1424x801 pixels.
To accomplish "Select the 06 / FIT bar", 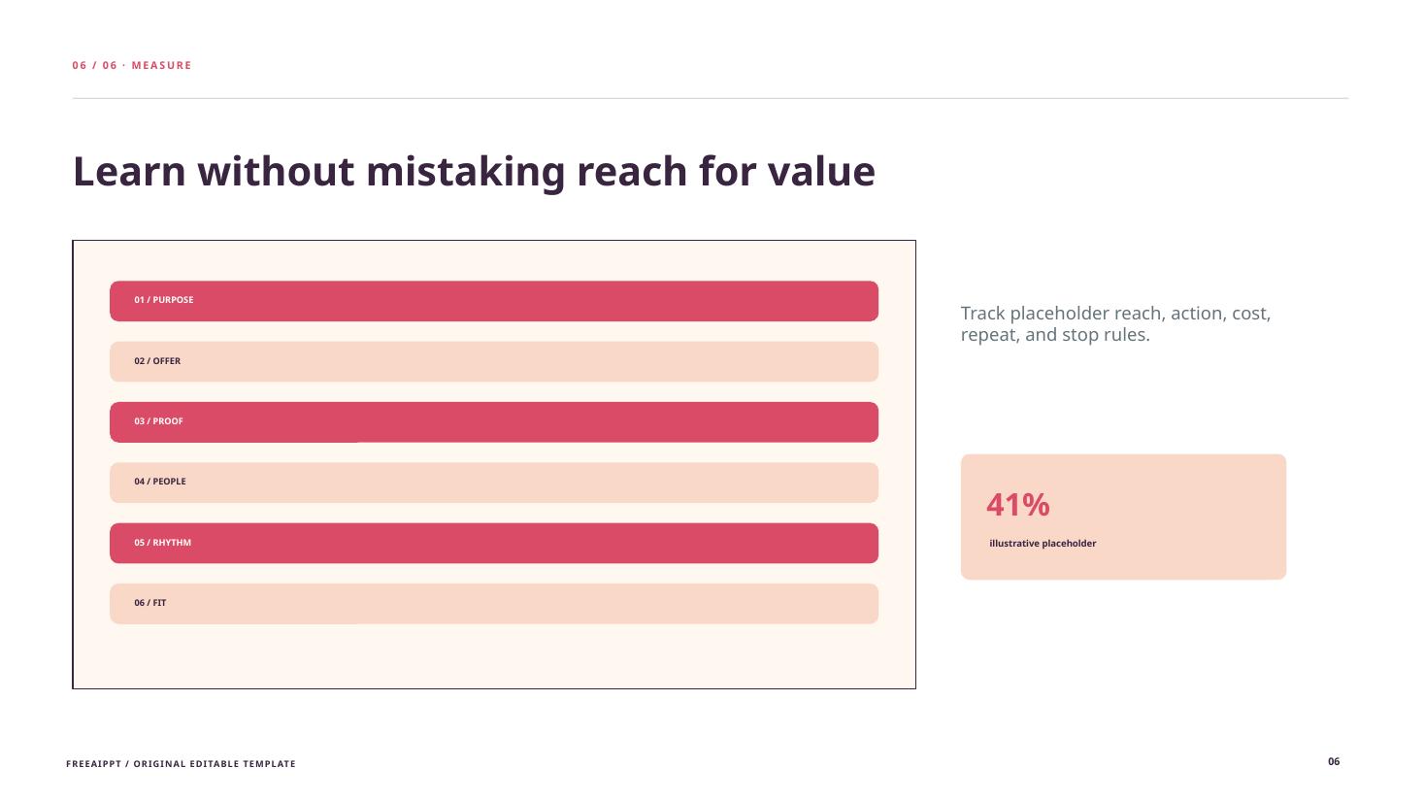I will (x=493, y=604).
